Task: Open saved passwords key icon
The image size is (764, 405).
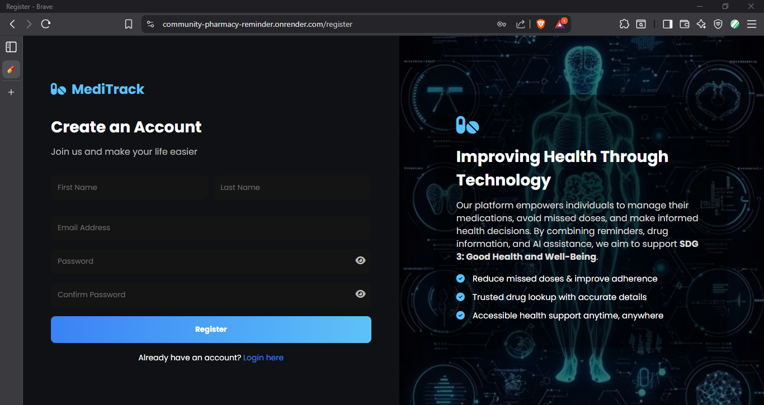Action: [502, 24]
